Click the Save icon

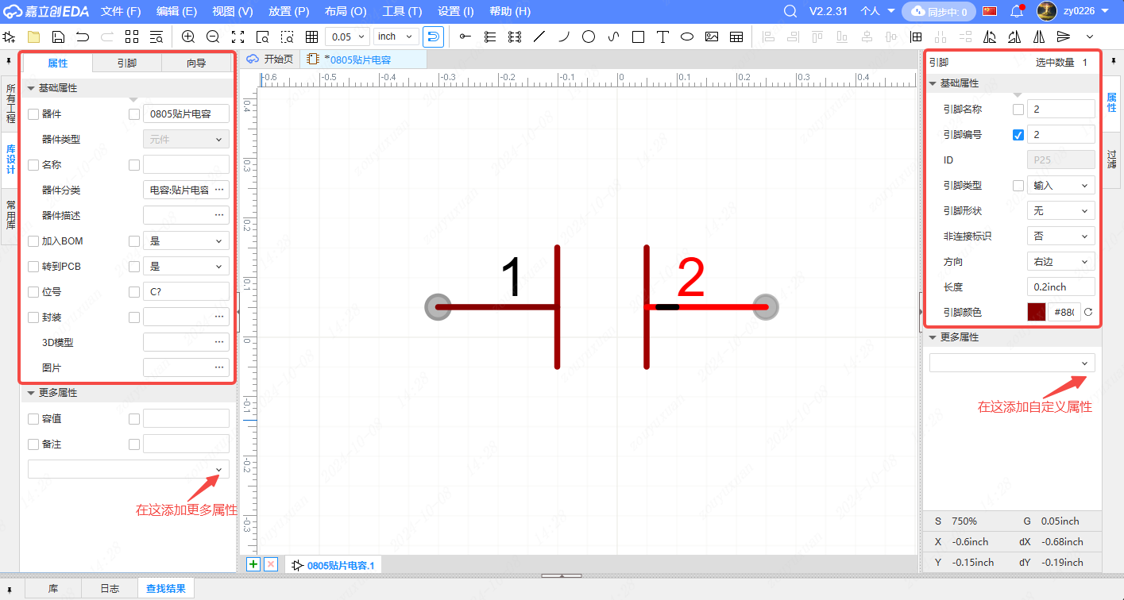[58, 37]
